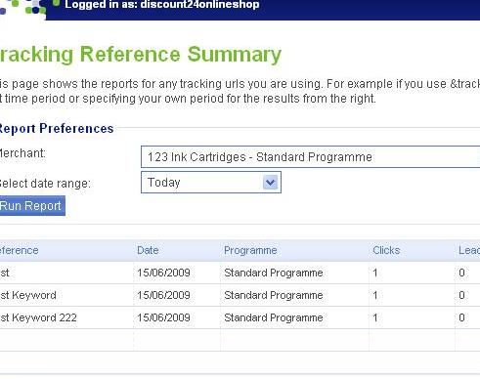Image resolution: width=480 pixels, height=379 pixels.
Task: Click the 'Logged in as: discount24onlineshop' text
Action: tap(162, 5)
